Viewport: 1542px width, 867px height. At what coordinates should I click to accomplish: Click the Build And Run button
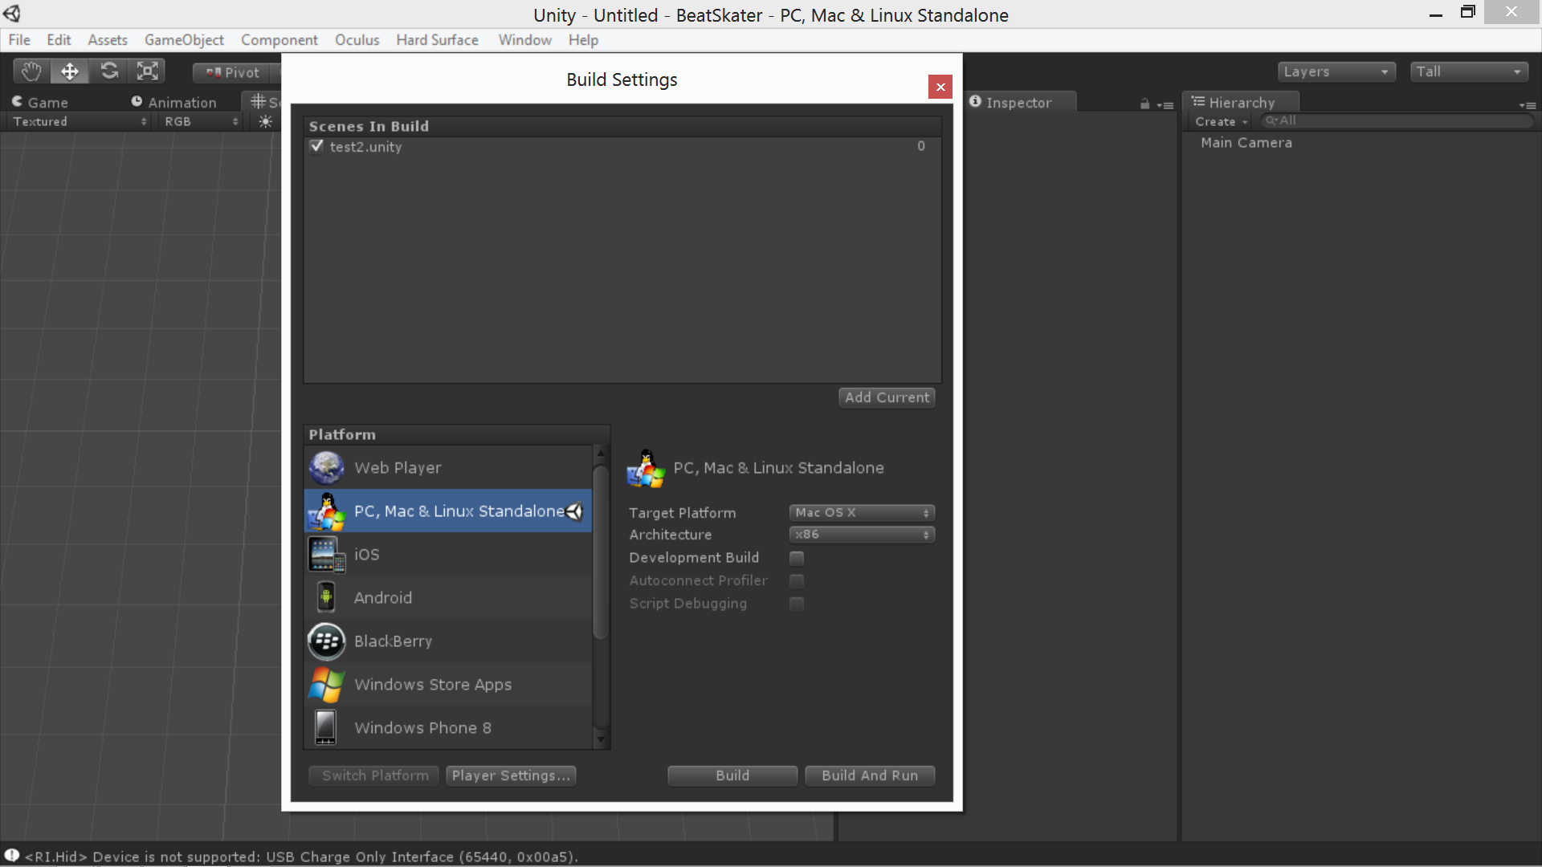pyautogui.click(x=869, y=775)
